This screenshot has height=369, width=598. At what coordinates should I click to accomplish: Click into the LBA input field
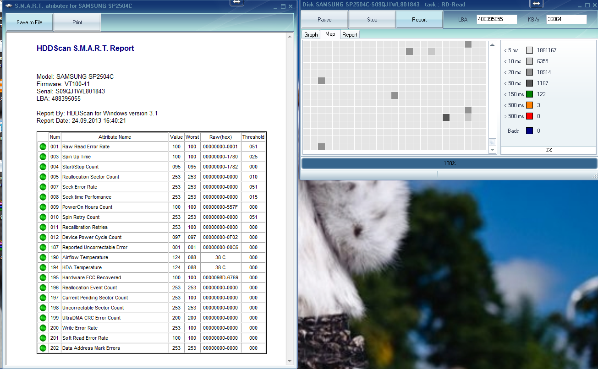[x=496, y=19]
